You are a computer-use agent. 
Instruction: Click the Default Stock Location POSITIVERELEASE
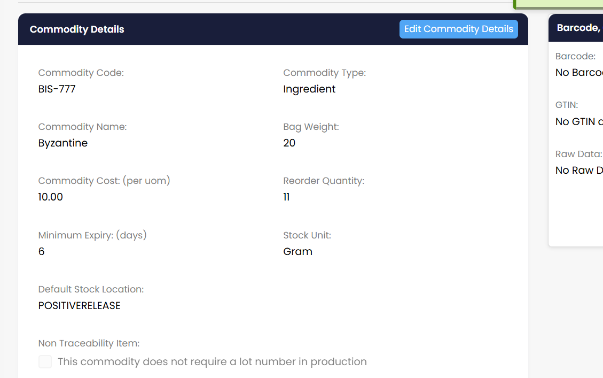(79, 305)
